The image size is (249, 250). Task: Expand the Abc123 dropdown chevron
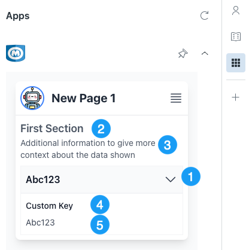click(x=171, y=179)
